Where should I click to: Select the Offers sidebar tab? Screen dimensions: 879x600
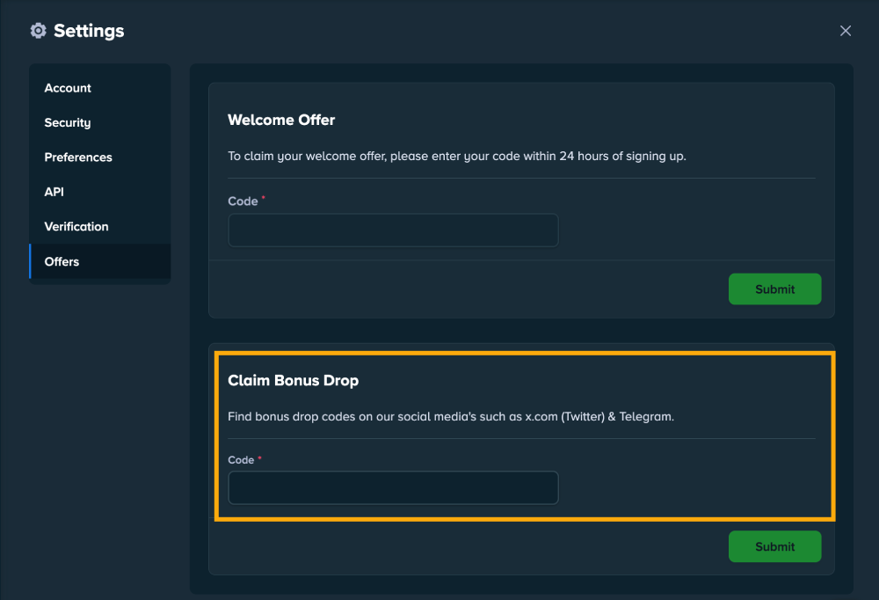click(x=62, y=261)
